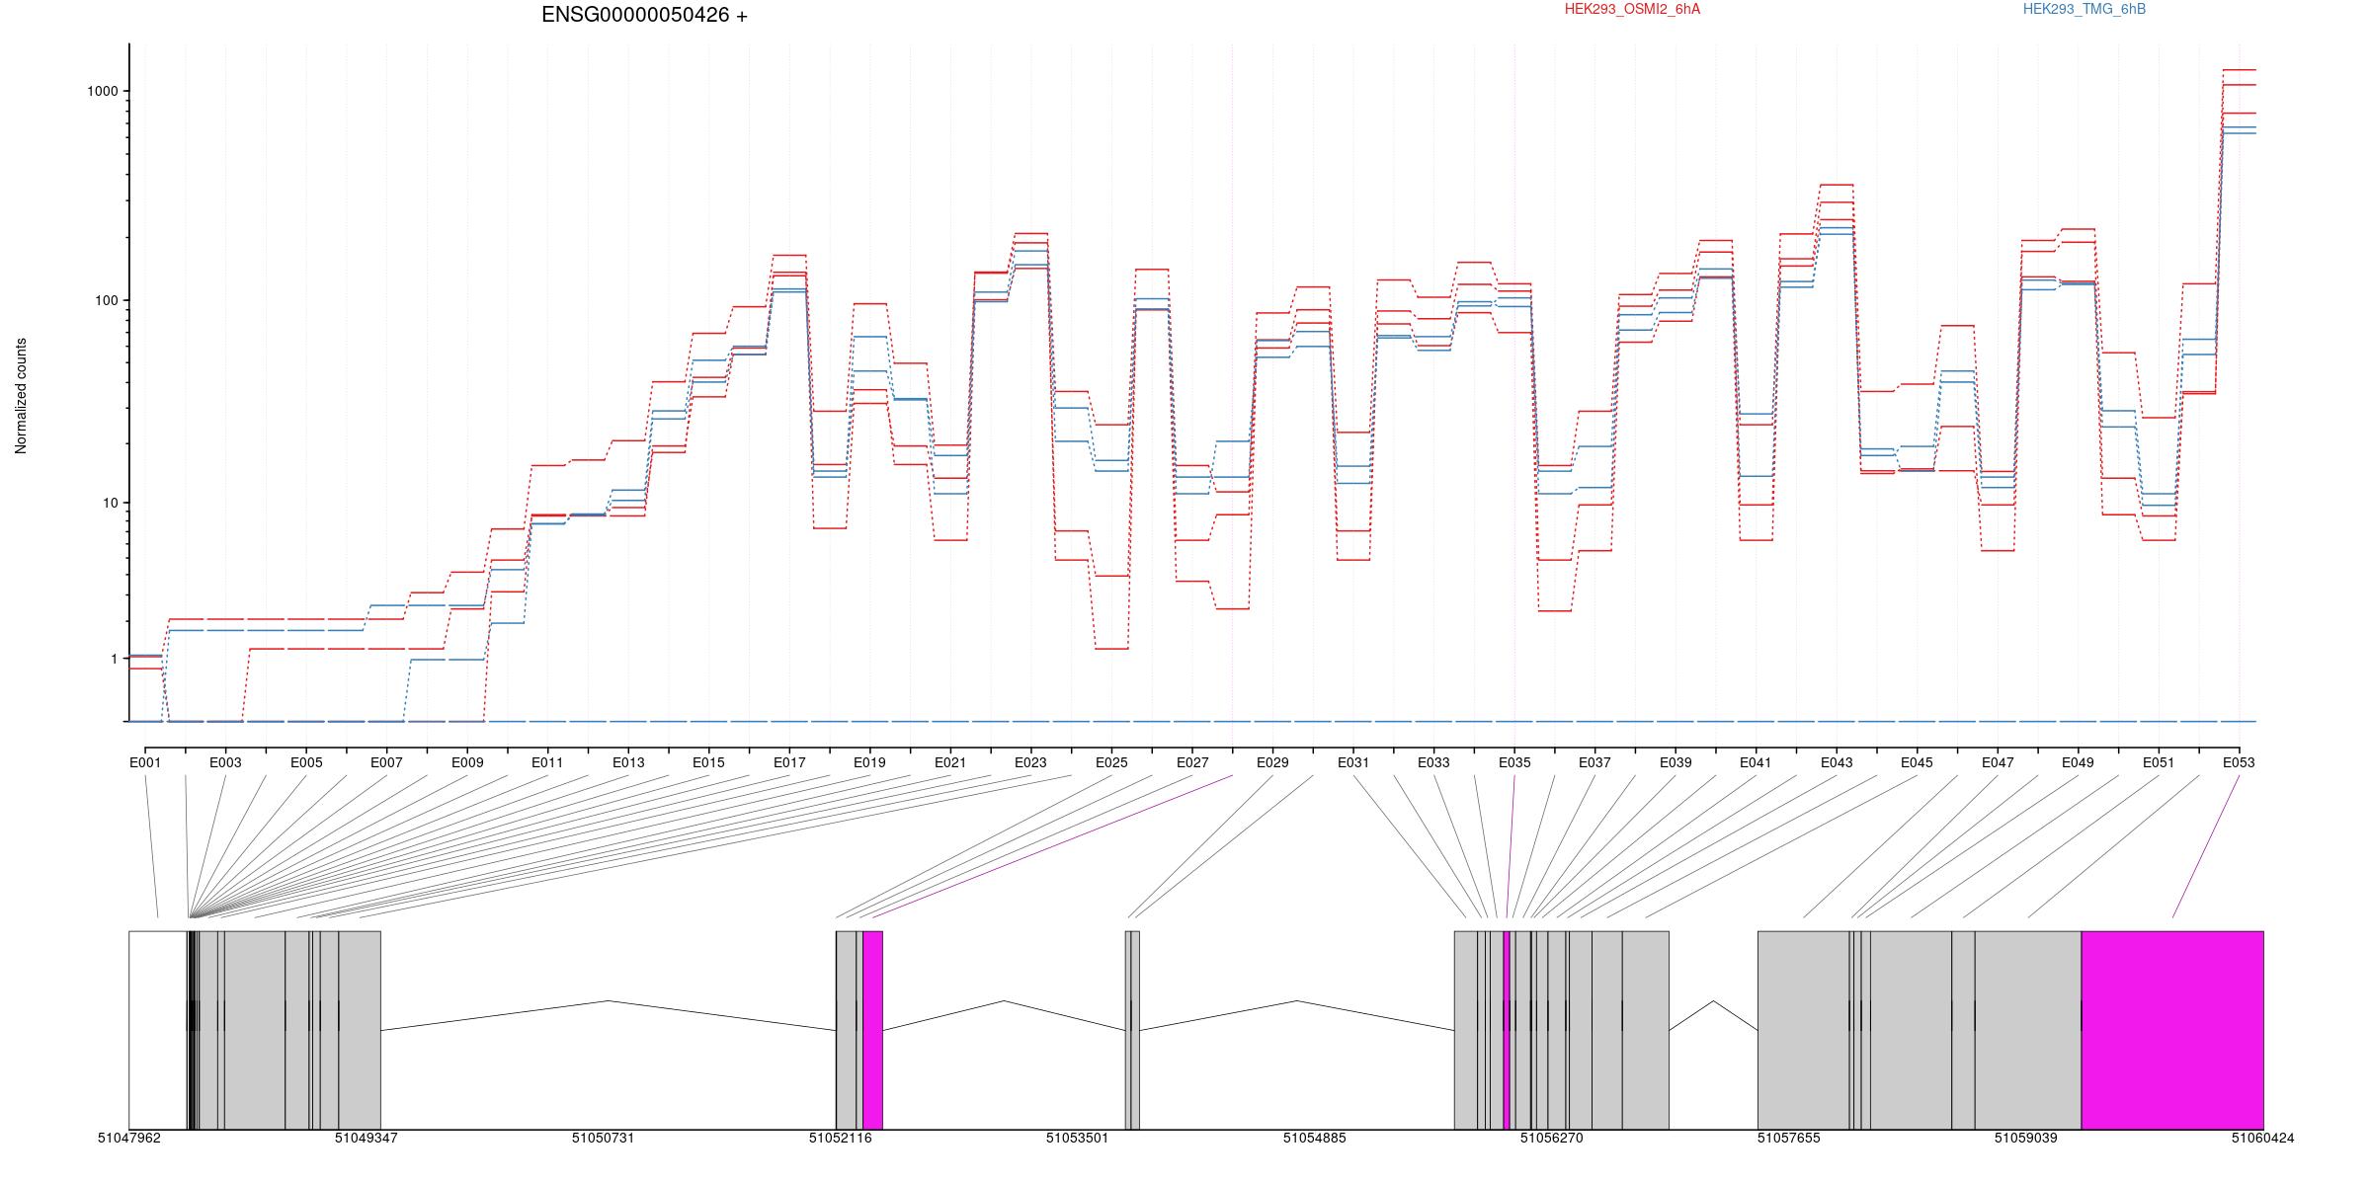Click genomic coordinate 51060424

(x=2263, y=1138)
